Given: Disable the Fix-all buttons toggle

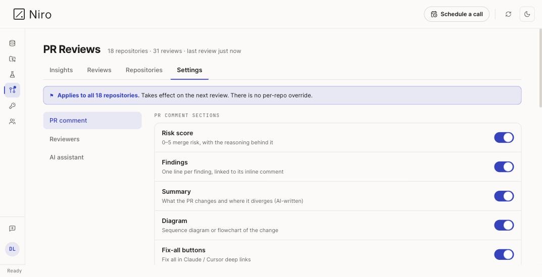Looking at the screenshot, I should coord(504,255).
